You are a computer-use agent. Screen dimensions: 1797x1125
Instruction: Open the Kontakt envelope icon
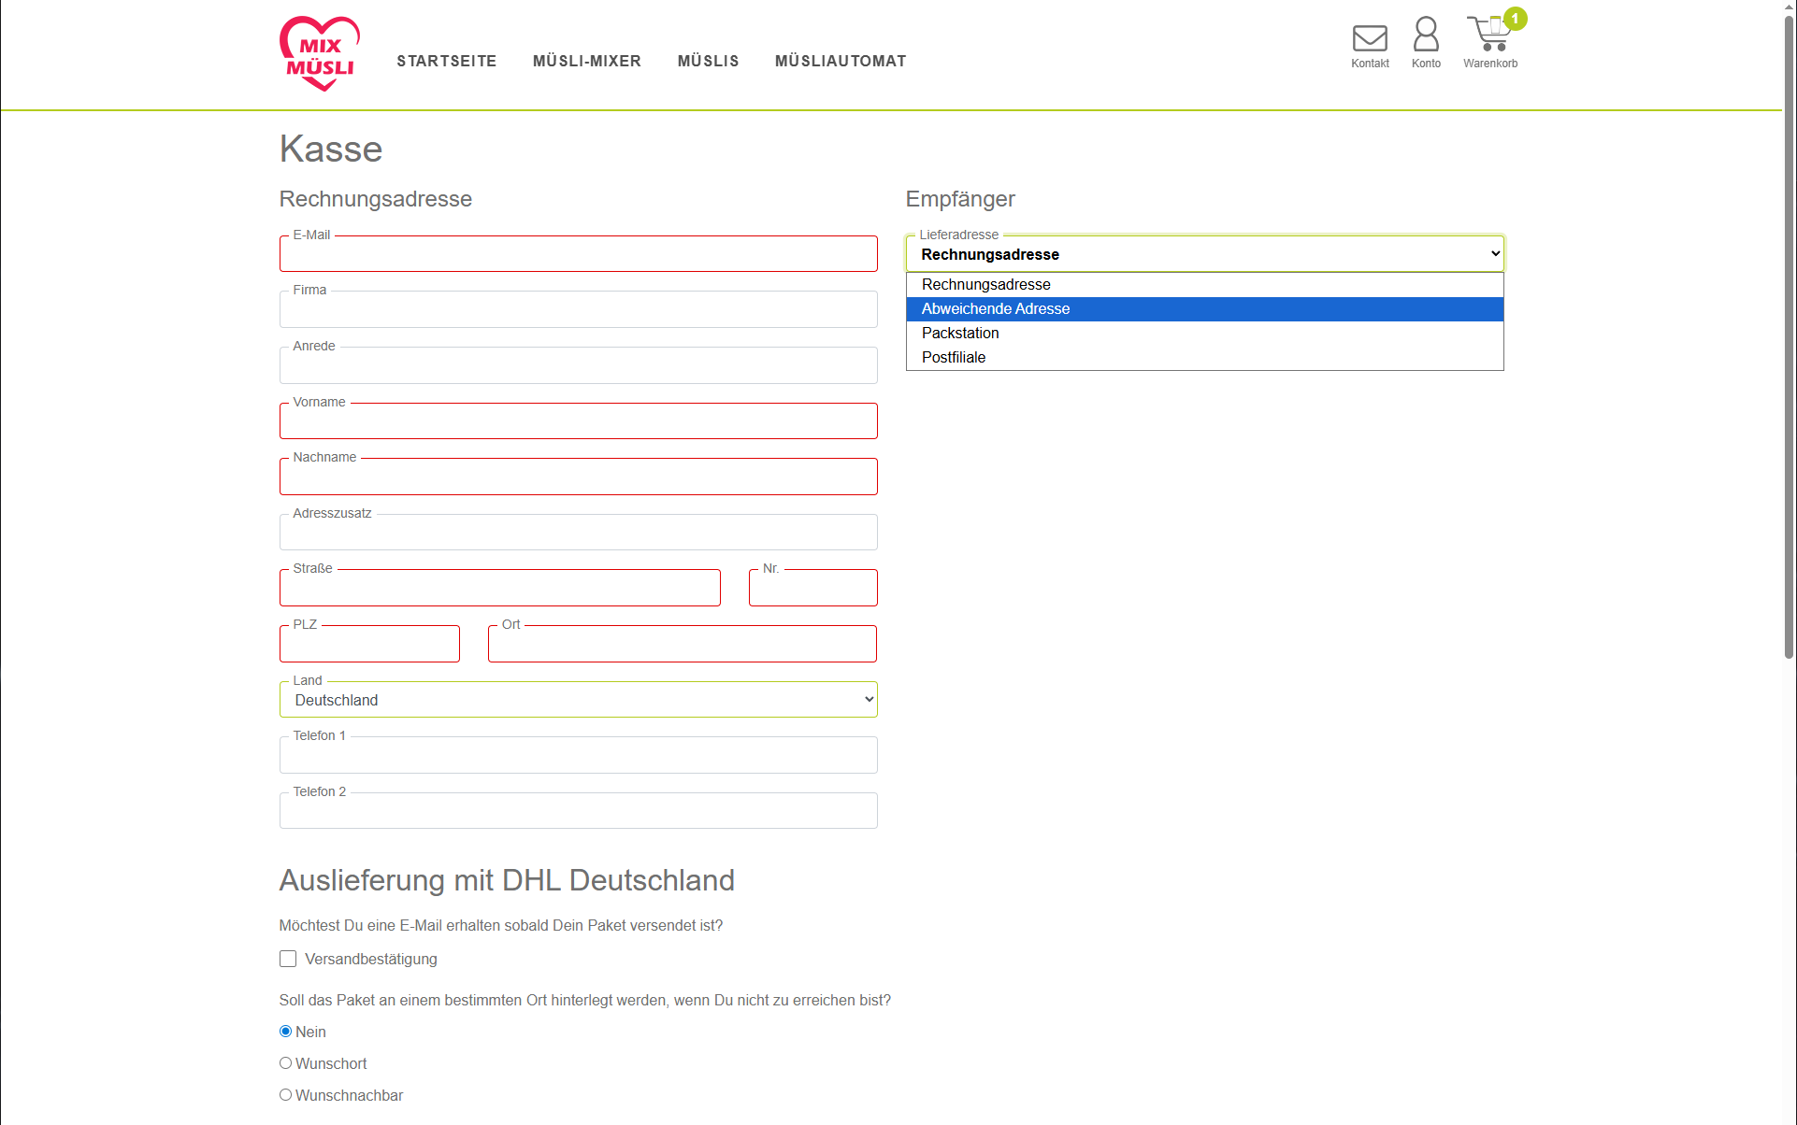coord(1370,37)
